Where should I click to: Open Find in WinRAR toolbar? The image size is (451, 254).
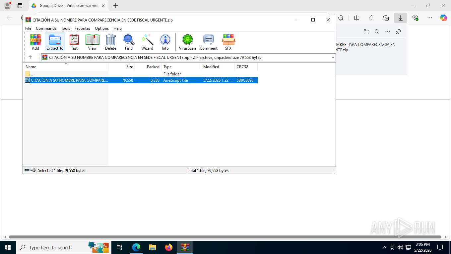(x=129, y=42)
